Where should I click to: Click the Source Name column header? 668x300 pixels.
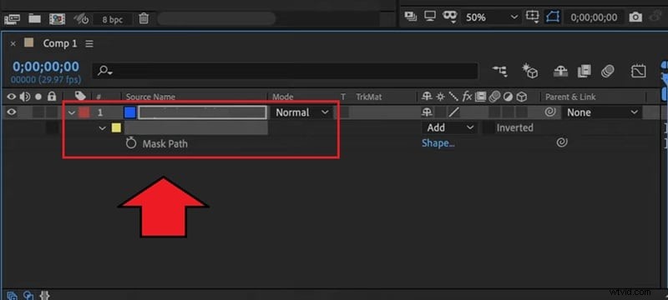150,97
